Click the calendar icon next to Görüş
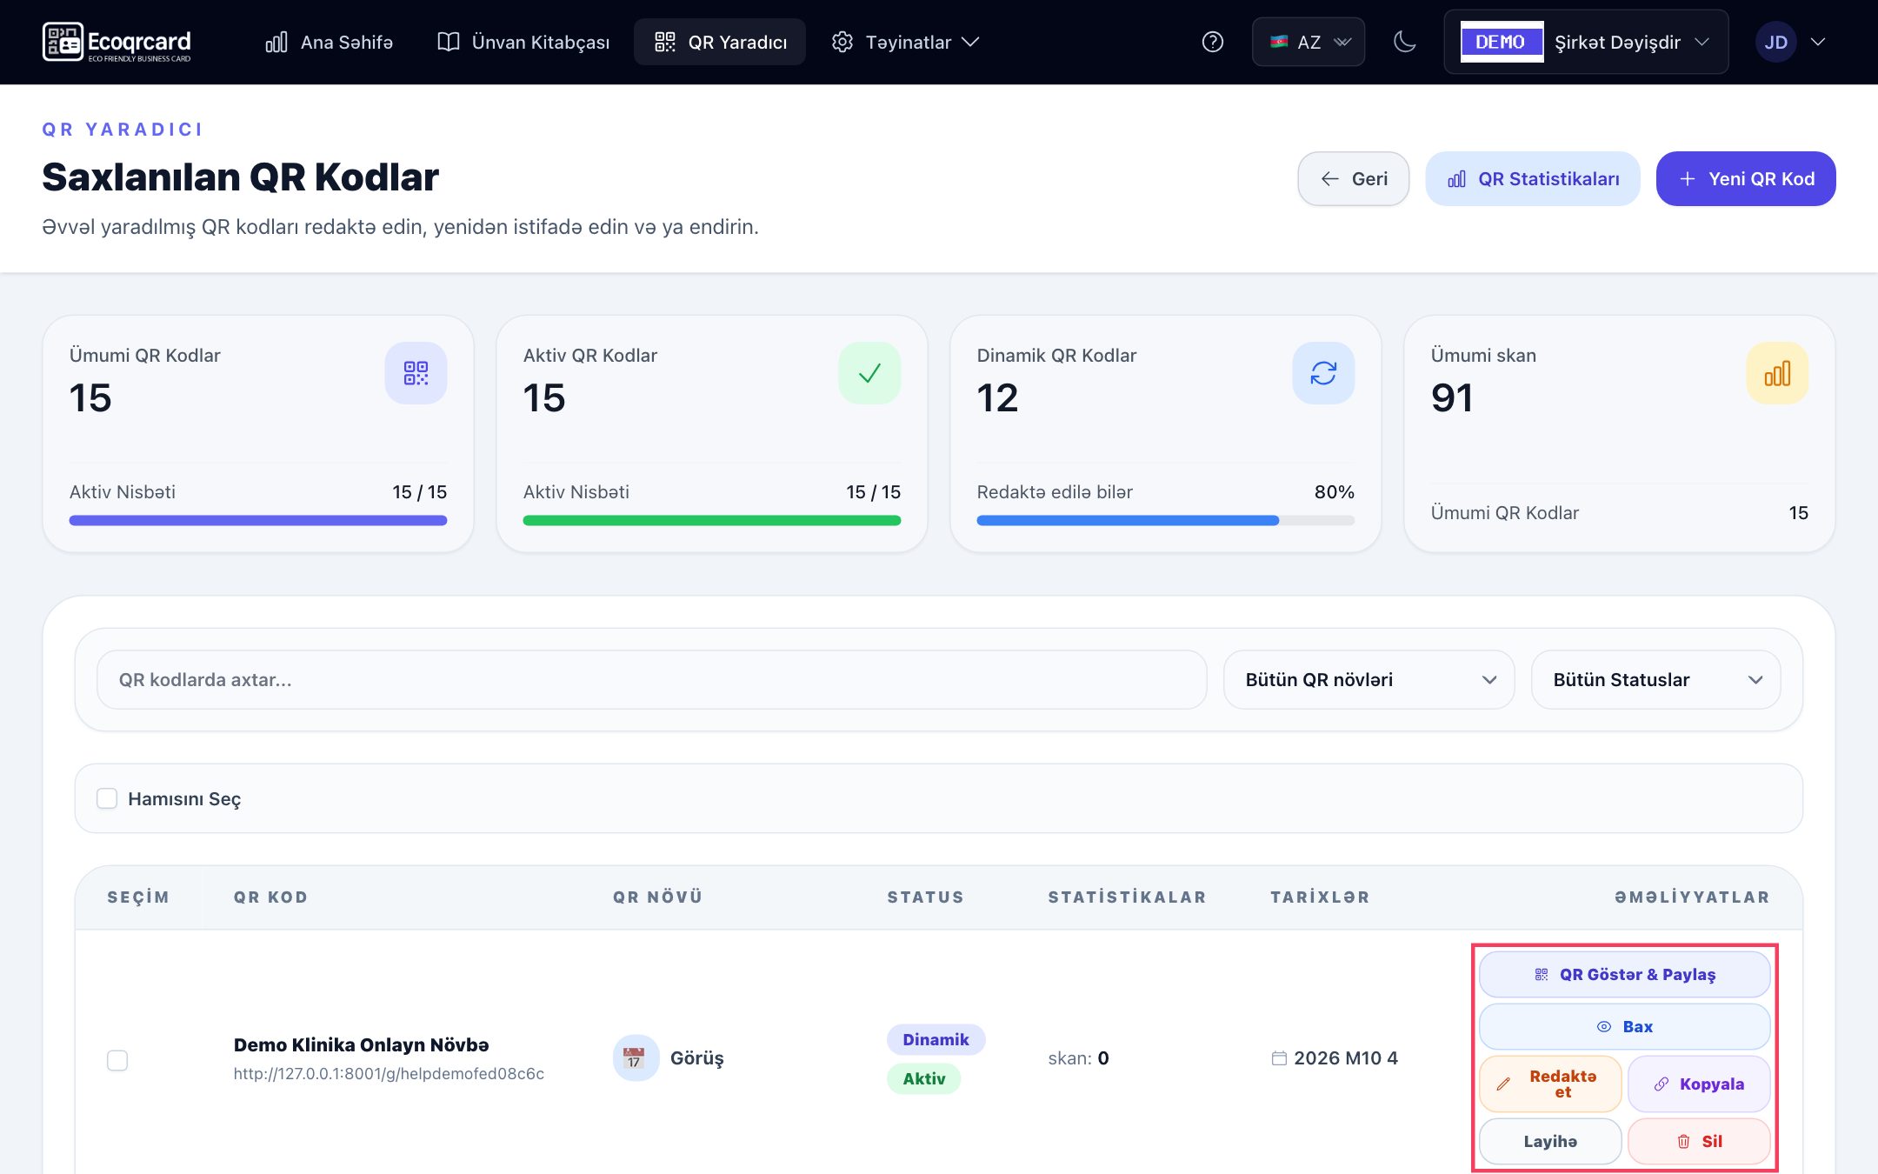Image resolution: width=1878 pixels, height=1174 pixels. coord(636,1058)
